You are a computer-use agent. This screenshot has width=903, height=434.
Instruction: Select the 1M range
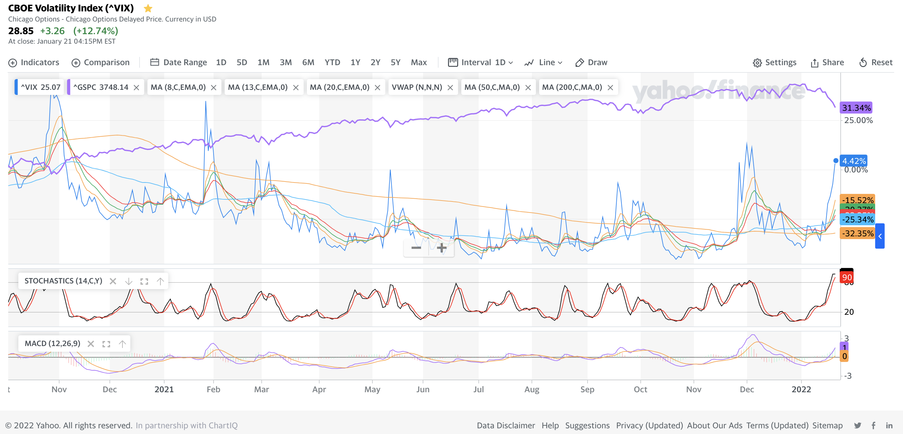click(x=263, y=62)
